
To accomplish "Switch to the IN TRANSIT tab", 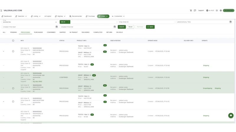I will 73,32.
